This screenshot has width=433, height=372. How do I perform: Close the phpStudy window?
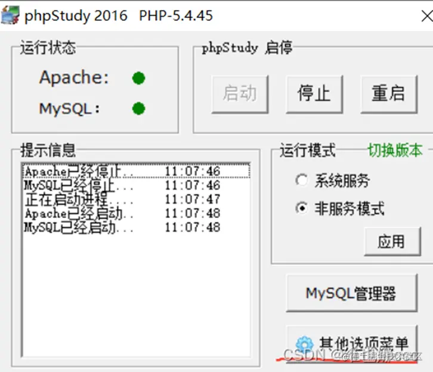426,16
